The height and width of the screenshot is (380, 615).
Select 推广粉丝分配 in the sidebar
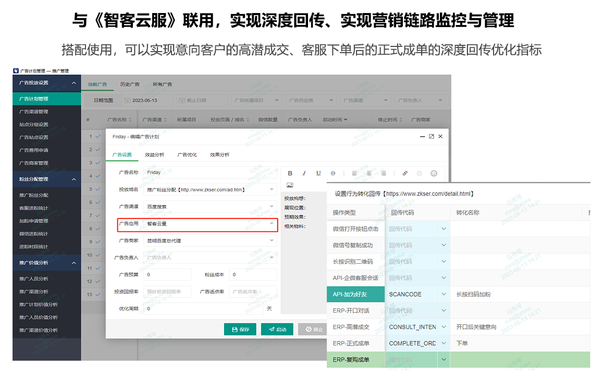(34, 195)
